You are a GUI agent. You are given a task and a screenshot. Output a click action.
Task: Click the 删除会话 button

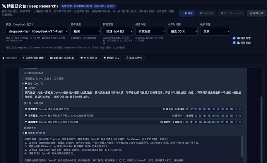[257, 13]
